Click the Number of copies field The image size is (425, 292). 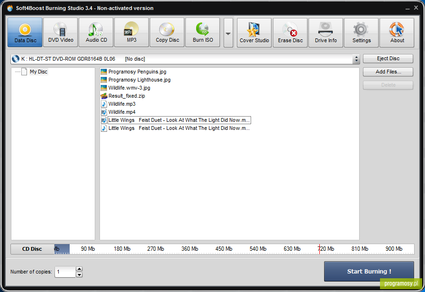click(65, 272)
